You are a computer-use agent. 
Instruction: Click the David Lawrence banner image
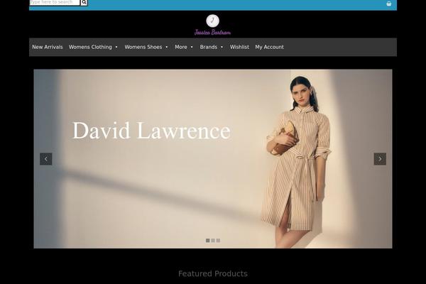coord(213,159)
